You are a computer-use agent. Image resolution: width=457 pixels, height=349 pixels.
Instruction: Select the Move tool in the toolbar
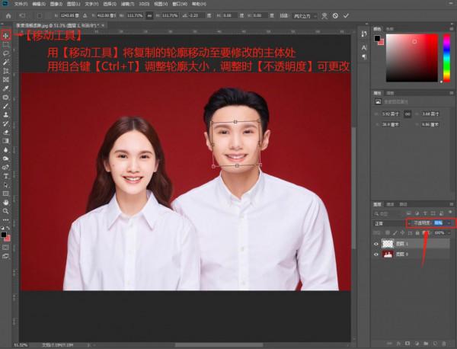click(6, 35)
